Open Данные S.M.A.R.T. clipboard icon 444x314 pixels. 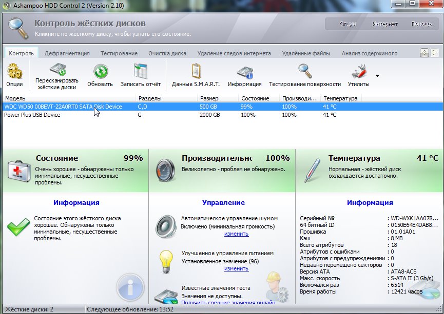[x=196, y=71]
